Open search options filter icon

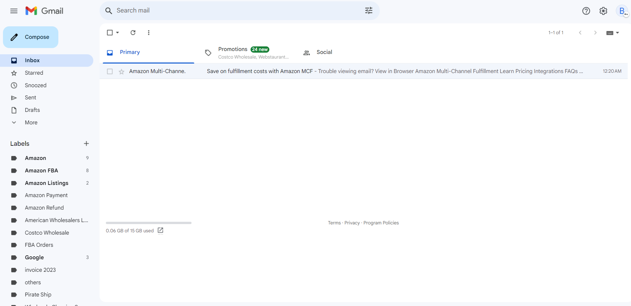click(x=369, y=11)
